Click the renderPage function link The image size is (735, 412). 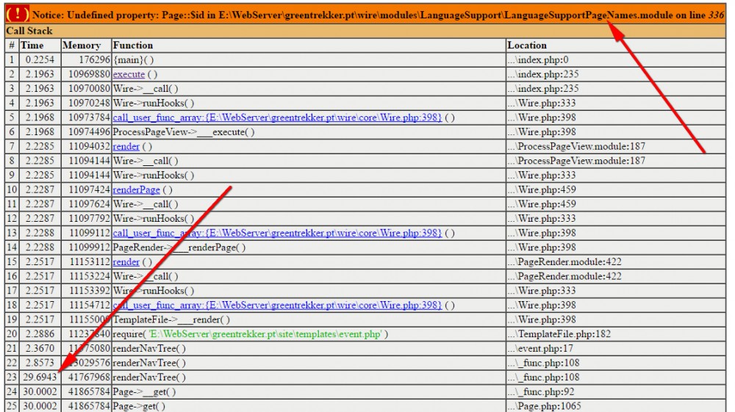point(136,189)
